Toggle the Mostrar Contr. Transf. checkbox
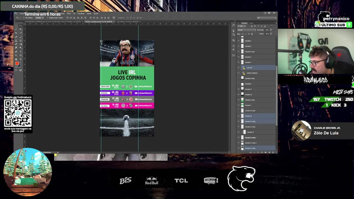The width and height of the screenshot is (354, 199). tap(48, 18)
